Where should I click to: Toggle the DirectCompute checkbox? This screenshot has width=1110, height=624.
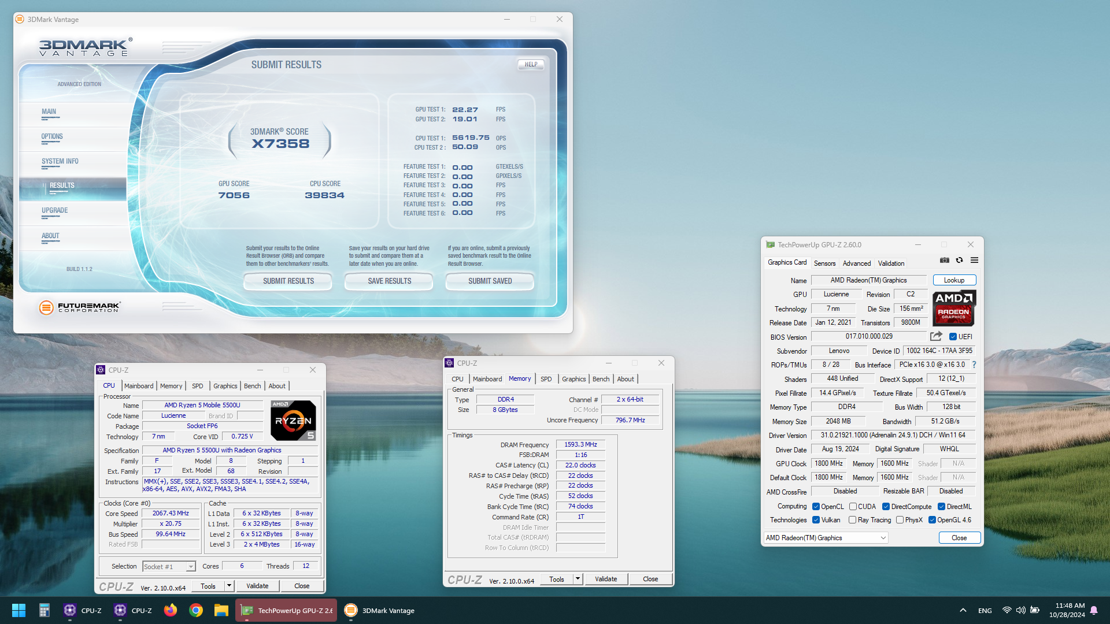[x=886, y=507]
